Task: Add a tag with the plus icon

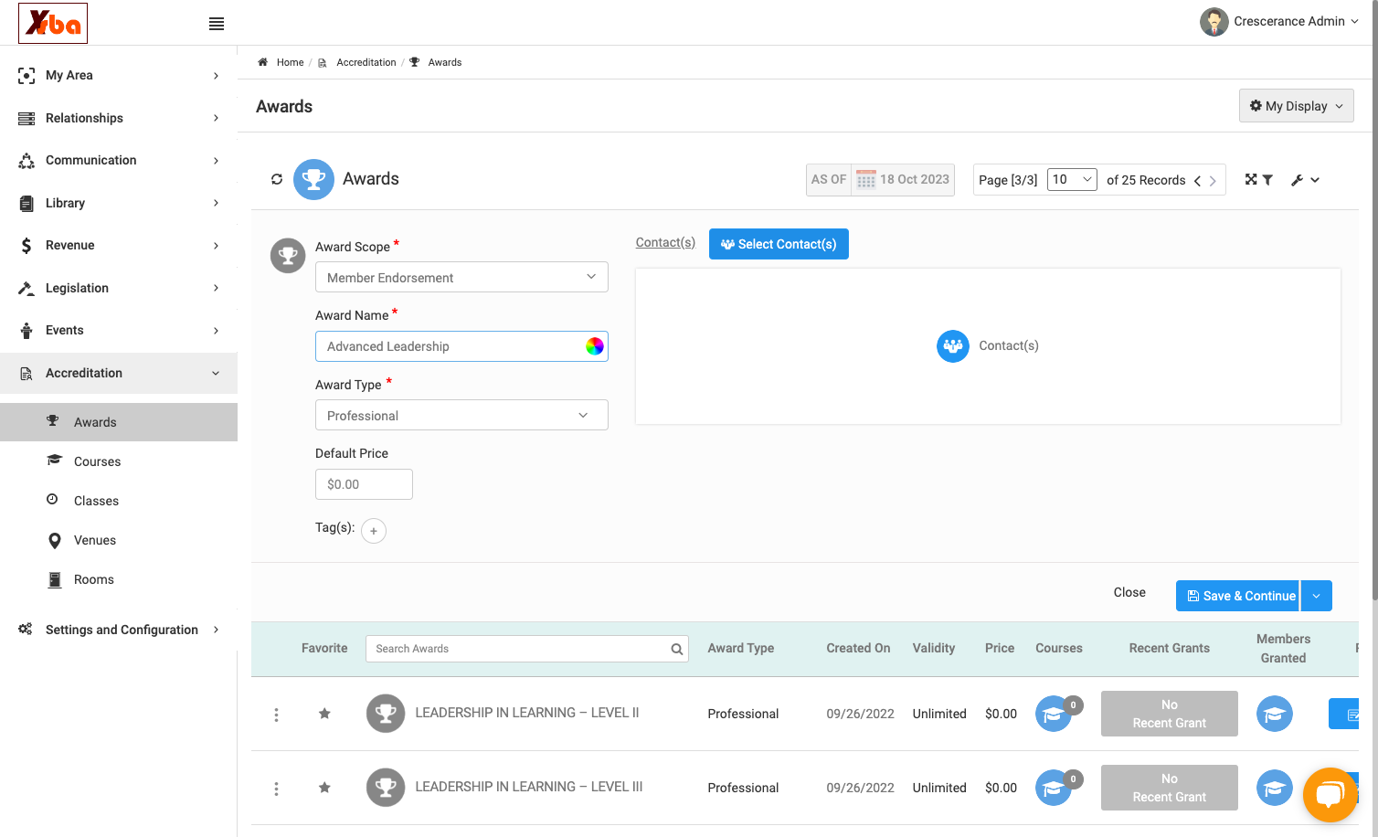Action: (x=374, y=531)
